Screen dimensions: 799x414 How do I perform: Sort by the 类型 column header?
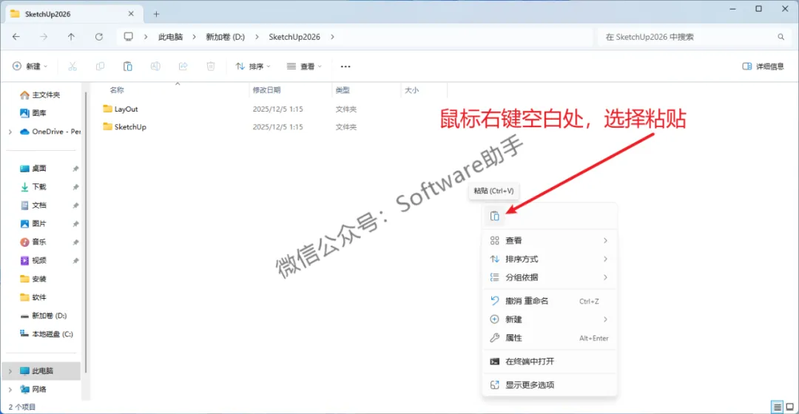point(343,90)
